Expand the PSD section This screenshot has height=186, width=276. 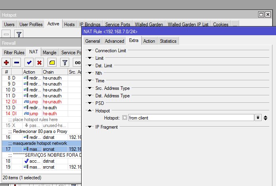point(89,103)
